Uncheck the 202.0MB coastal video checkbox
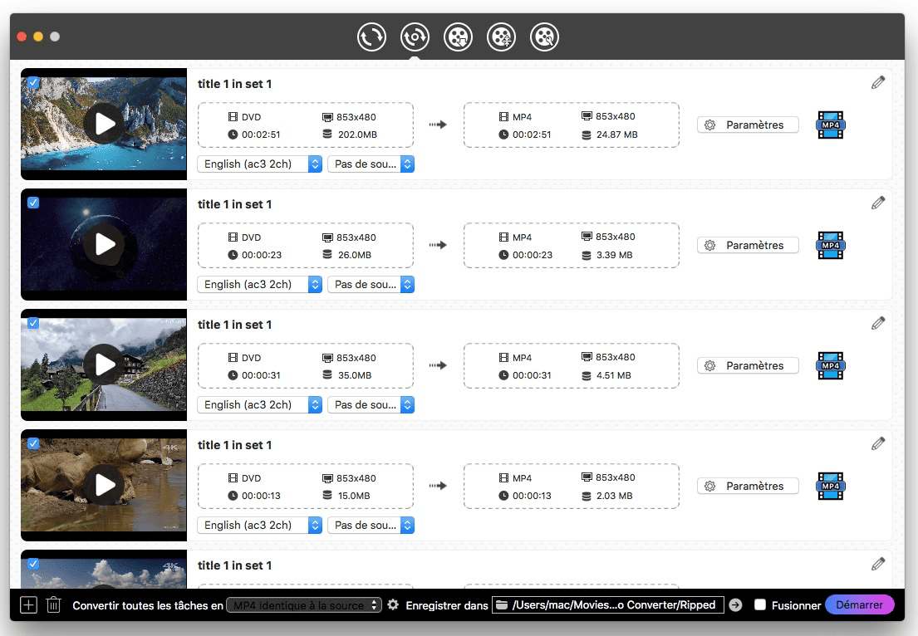The height and width of the screenshot is (636, 918). coord(33,82)
